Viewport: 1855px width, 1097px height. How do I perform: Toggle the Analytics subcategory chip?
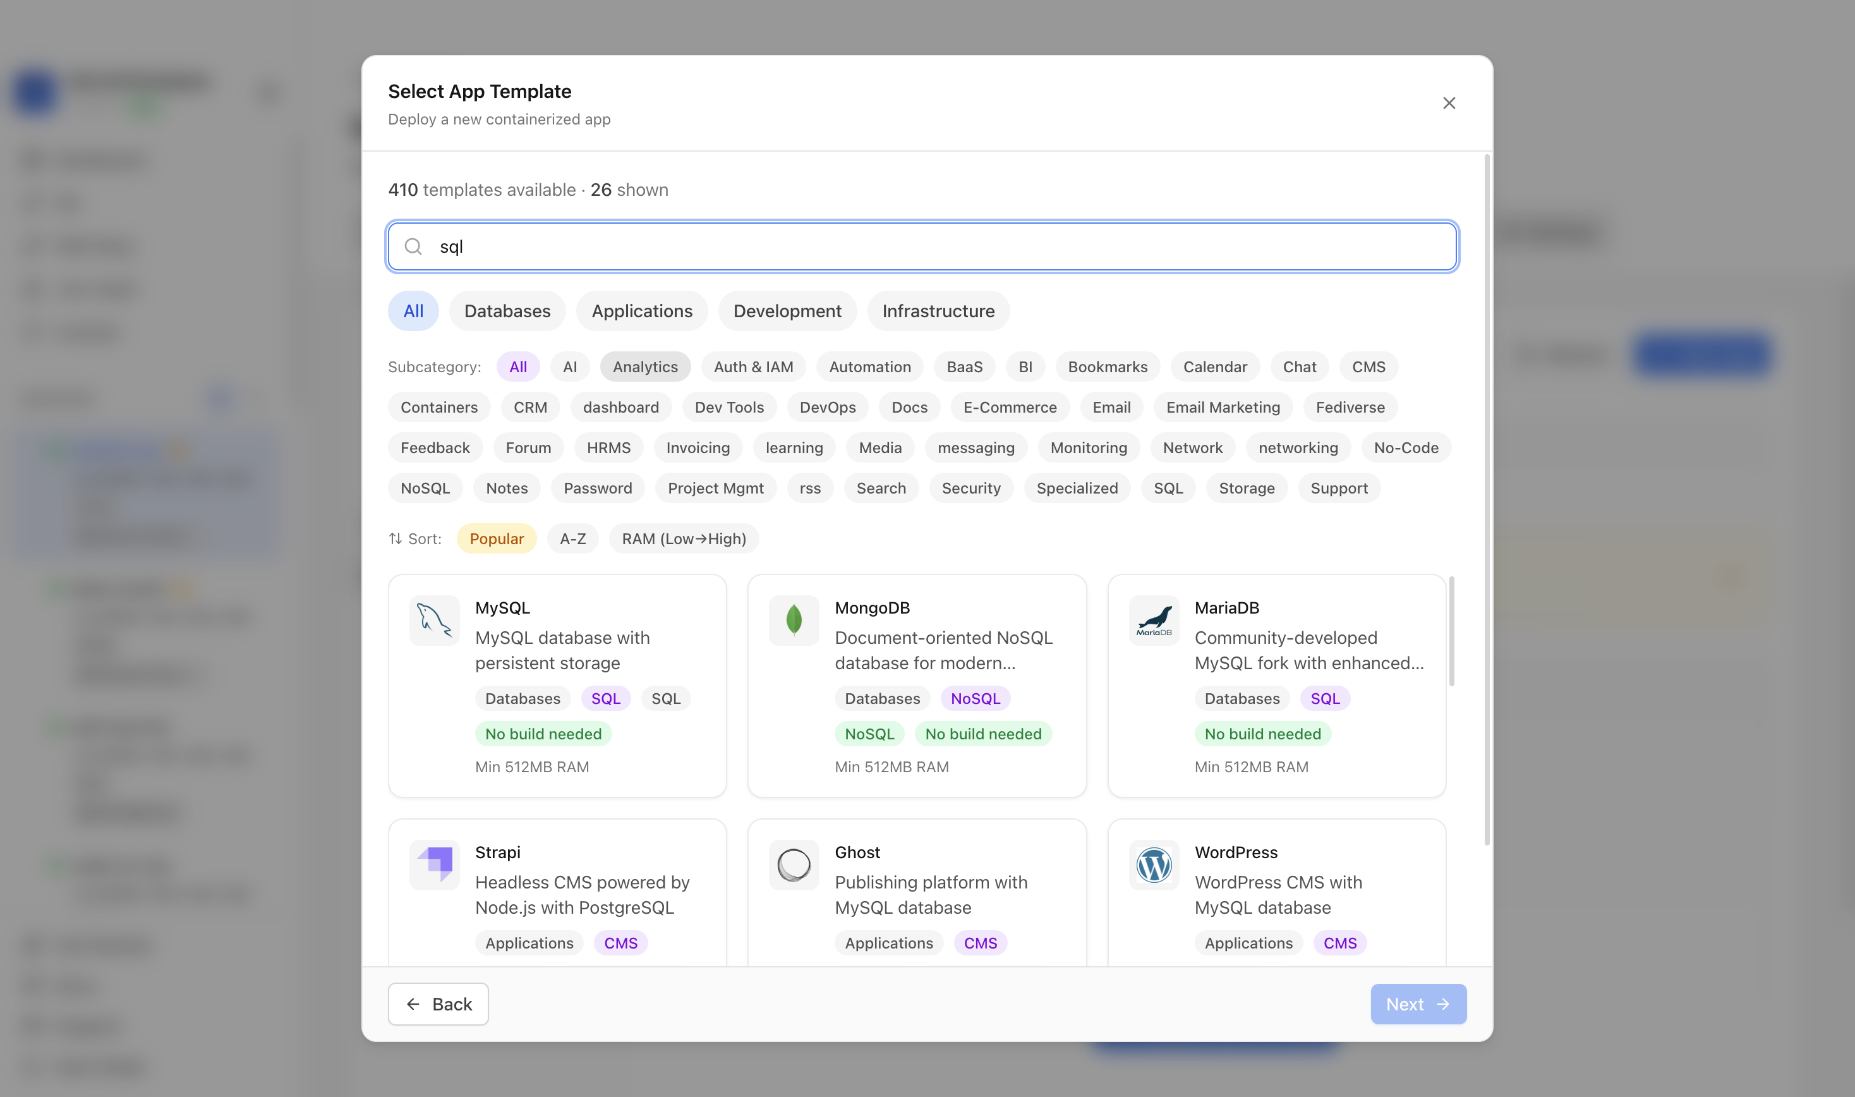click(x=645, y=367)
